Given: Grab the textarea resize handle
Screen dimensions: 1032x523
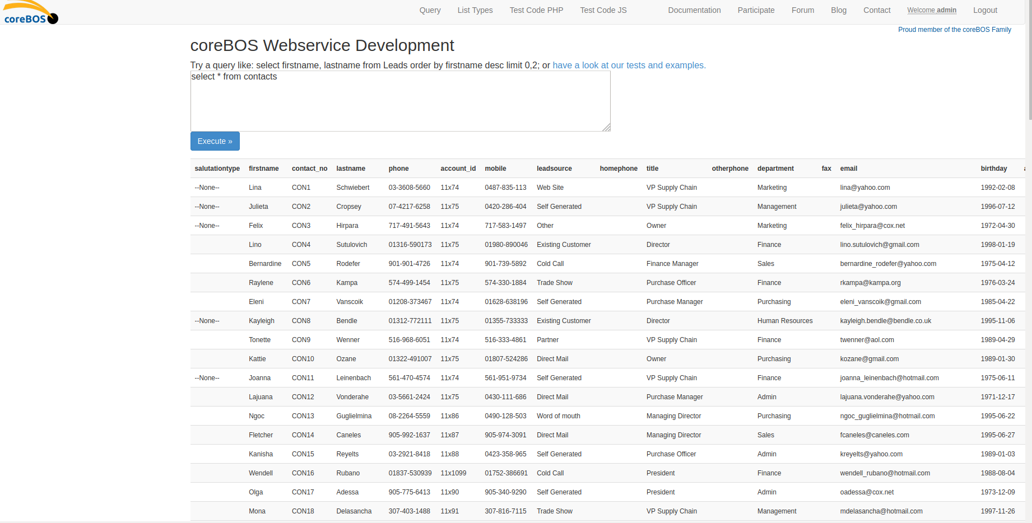Looking at the screenshot, I should tap(606, 128).
